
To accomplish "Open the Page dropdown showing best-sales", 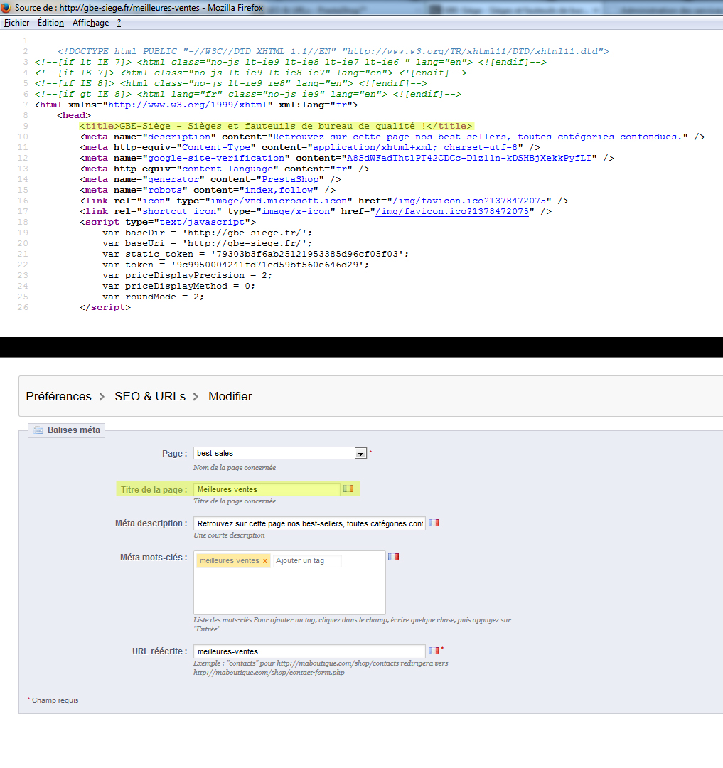I will click(280, 453).
